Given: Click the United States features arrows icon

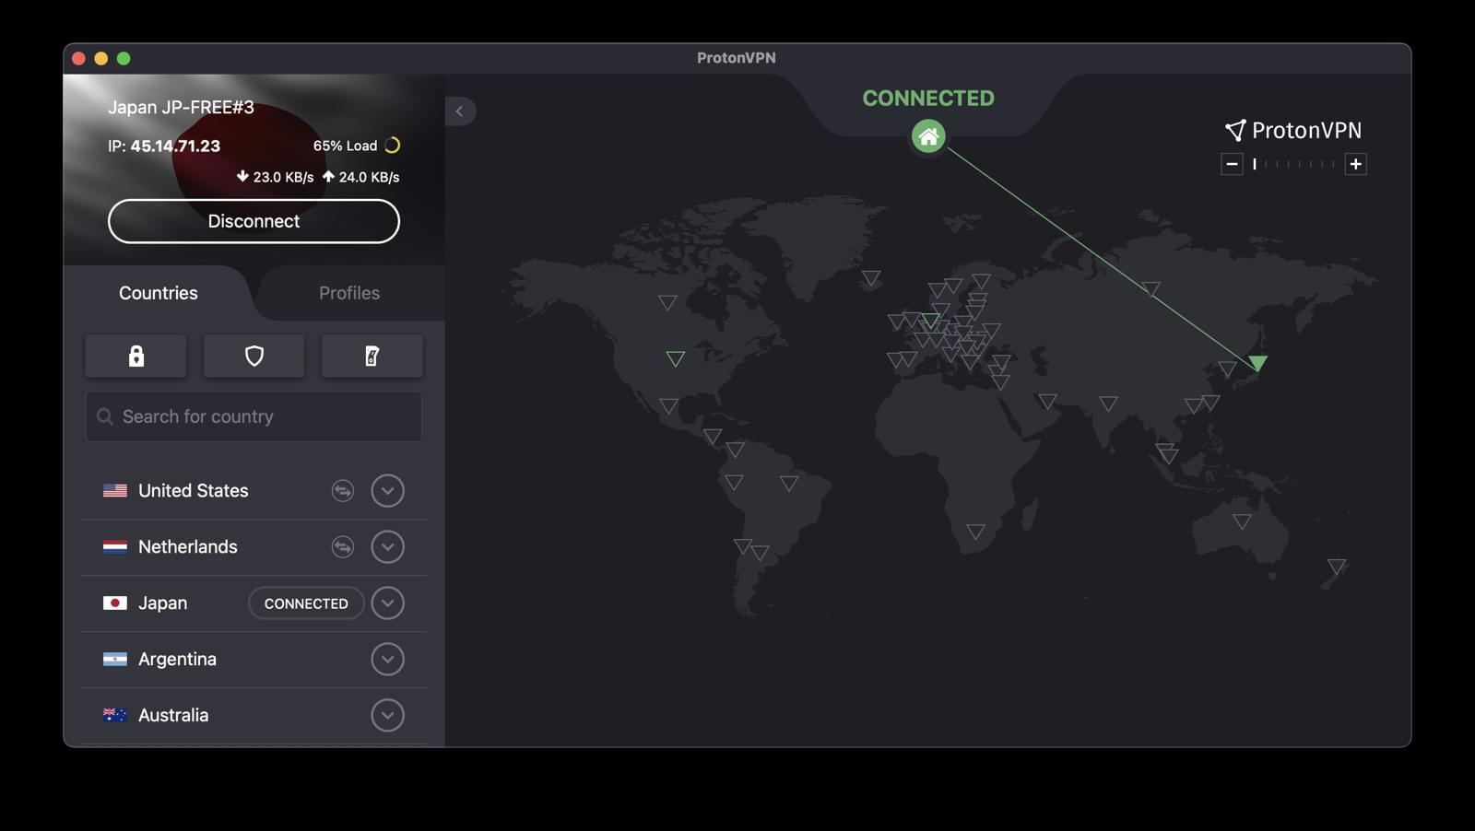Looking at the screenshot, I should pos(343,491).
